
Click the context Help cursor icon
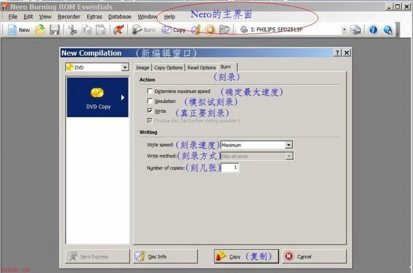(388, 30)
